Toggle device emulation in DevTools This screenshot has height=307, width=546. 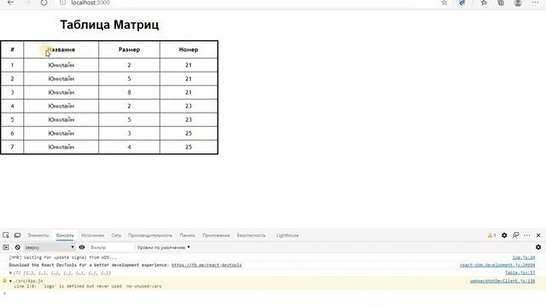click(x=17, y=235)
